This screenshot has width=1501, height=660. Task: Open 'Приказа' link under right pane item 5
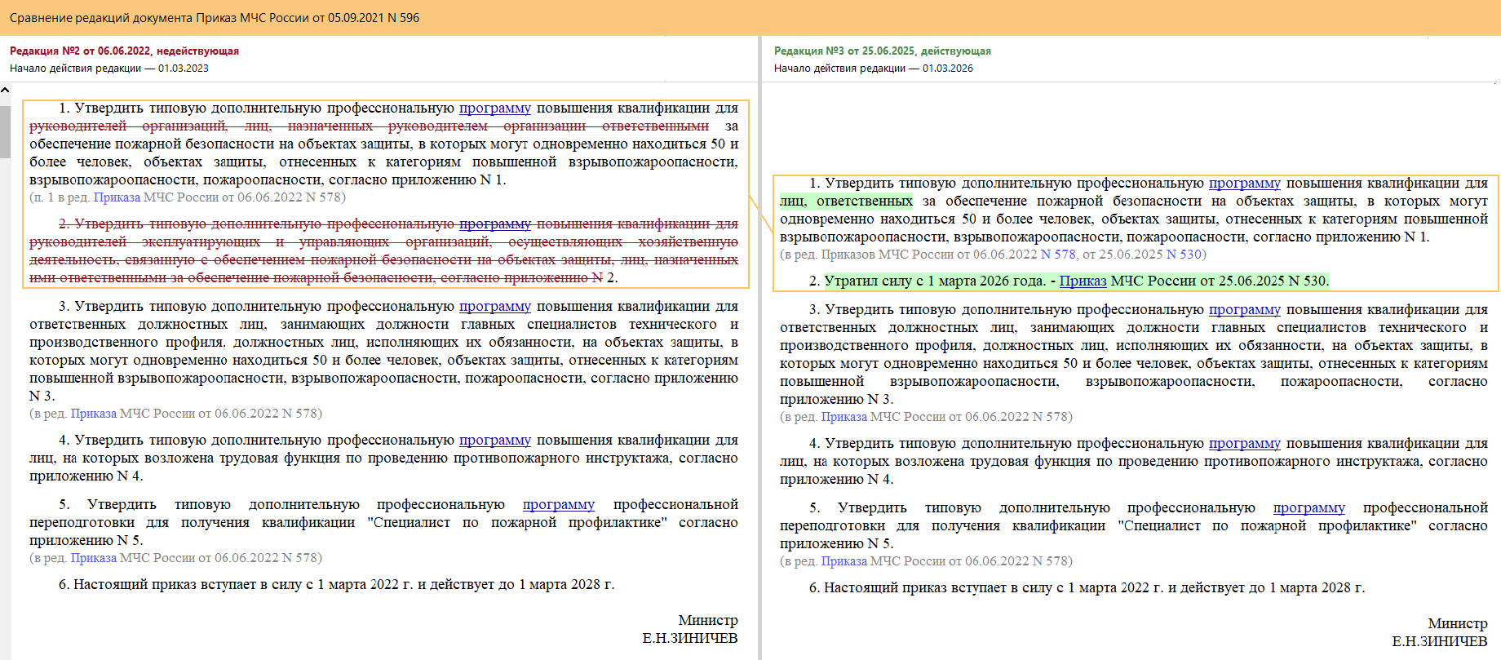coord(843,561)
